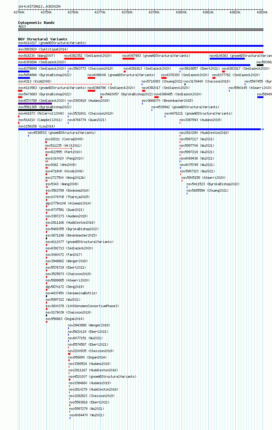This screenshot has height=430, width=272.
Task: Click nsv3387943 (Audano2019) label
Action: (200, 120)
